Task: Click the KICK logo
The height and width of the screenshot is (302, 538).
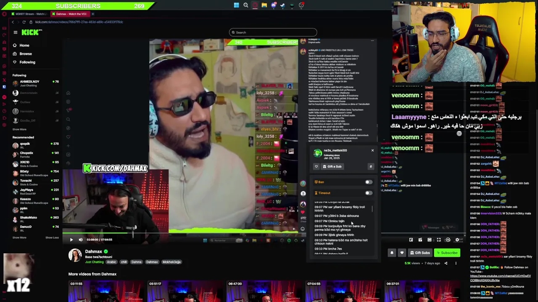Action: pyautogui.click(x=32, y=32)
